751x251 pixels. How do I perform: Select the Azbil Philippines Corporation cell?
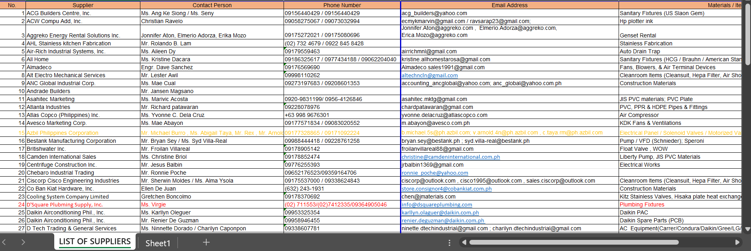83,132
